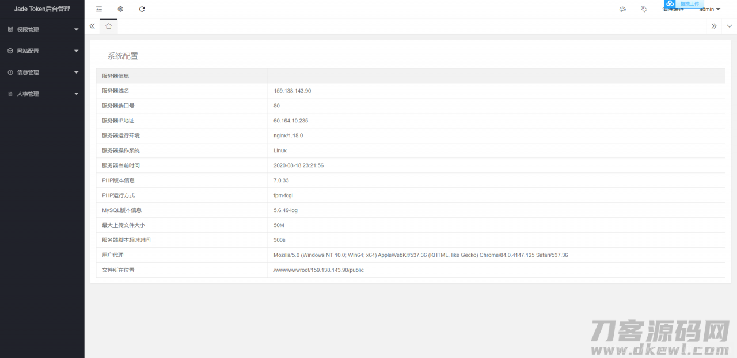The height and width of the screenshot is (358, 737).
Task: Click the refresh icon in top toolbar
Action: [142, 9]
